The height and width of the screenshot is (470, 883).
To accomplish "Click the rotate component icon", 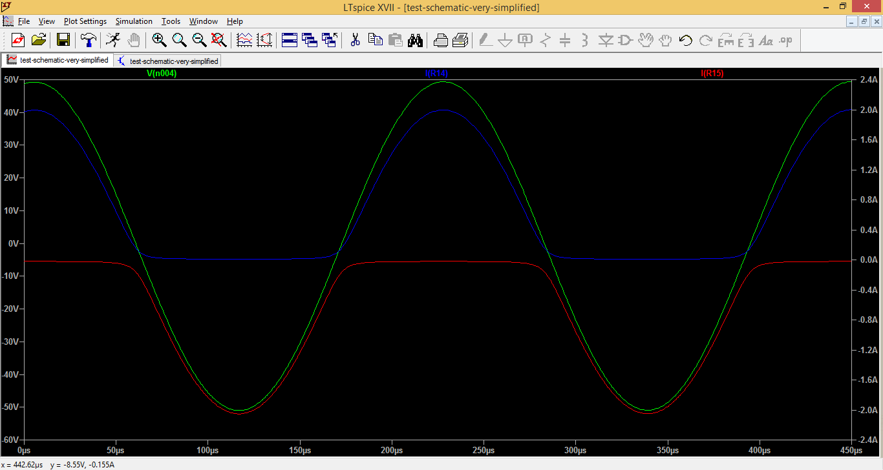I will pos(726,40).
